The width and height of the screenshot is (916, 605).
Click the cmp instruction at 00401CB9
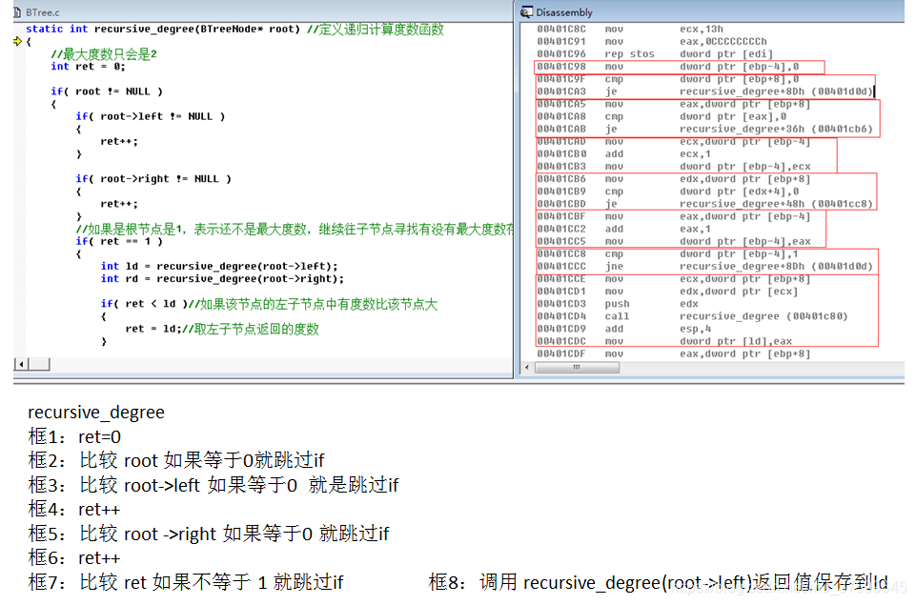pos(668,192)
